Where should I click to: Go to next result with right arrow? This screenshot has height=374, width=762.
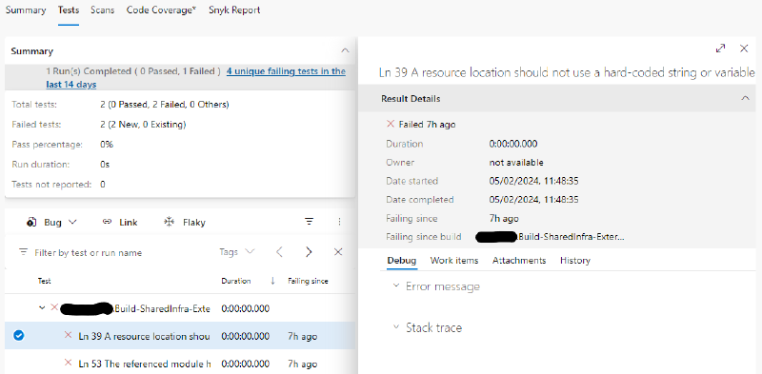(309, 251)
